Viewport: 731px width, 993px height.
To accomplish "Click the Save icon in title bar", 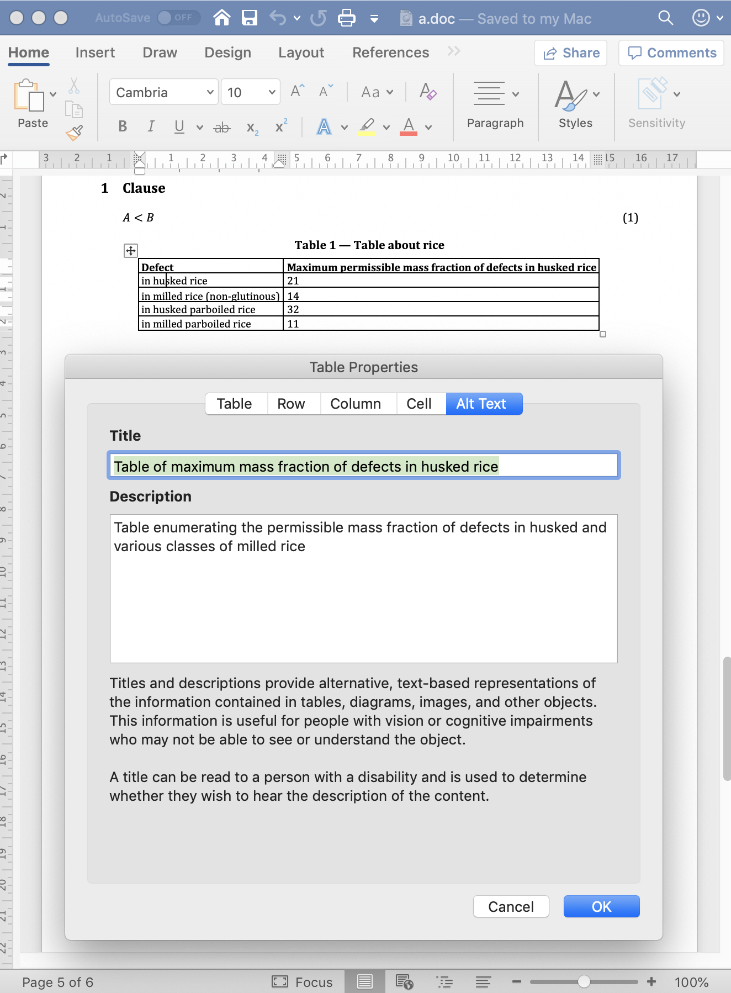I will [x=250, y=18].
